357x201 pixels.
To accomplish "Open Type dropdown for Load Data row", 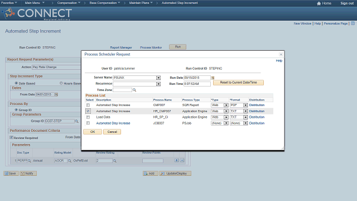I will (x=226, y=117).
